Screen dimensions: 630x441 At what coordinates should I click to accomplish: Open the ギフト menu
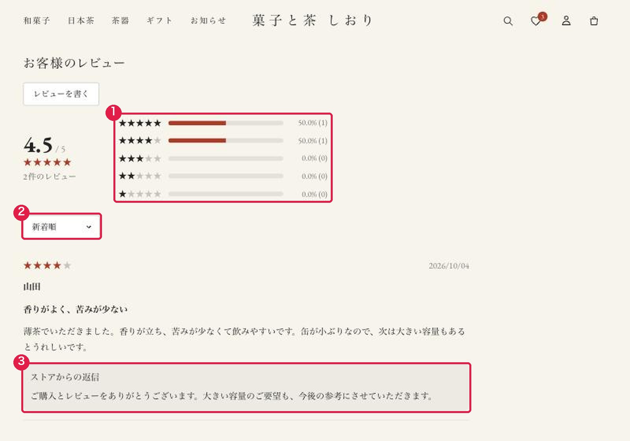tap(159, 20)
